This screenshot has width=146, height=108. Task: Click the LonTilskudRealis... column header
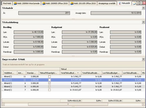tap(132, 73)
